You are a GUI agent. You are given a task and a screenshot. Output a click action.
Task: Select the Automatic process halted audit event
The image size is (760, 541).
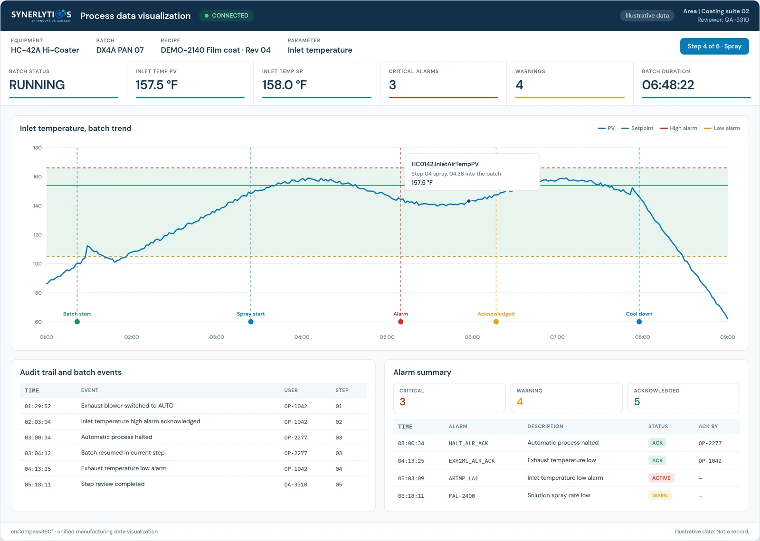coord(193,437)
